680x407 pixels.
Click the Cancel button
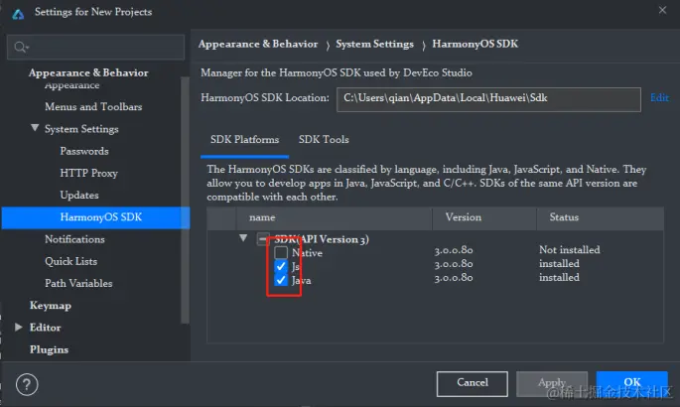[x=473, y=383]
